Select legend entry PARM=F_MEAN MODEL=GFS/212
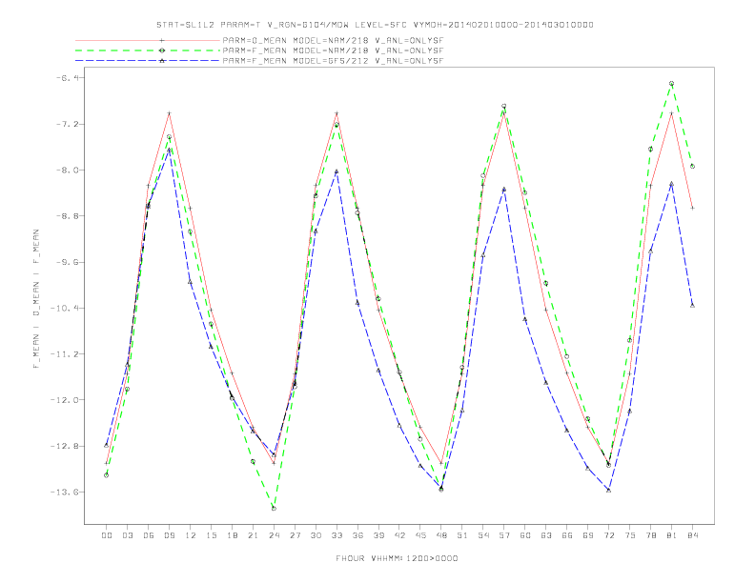Screen dimensions: 755x583 pos(333,61)
